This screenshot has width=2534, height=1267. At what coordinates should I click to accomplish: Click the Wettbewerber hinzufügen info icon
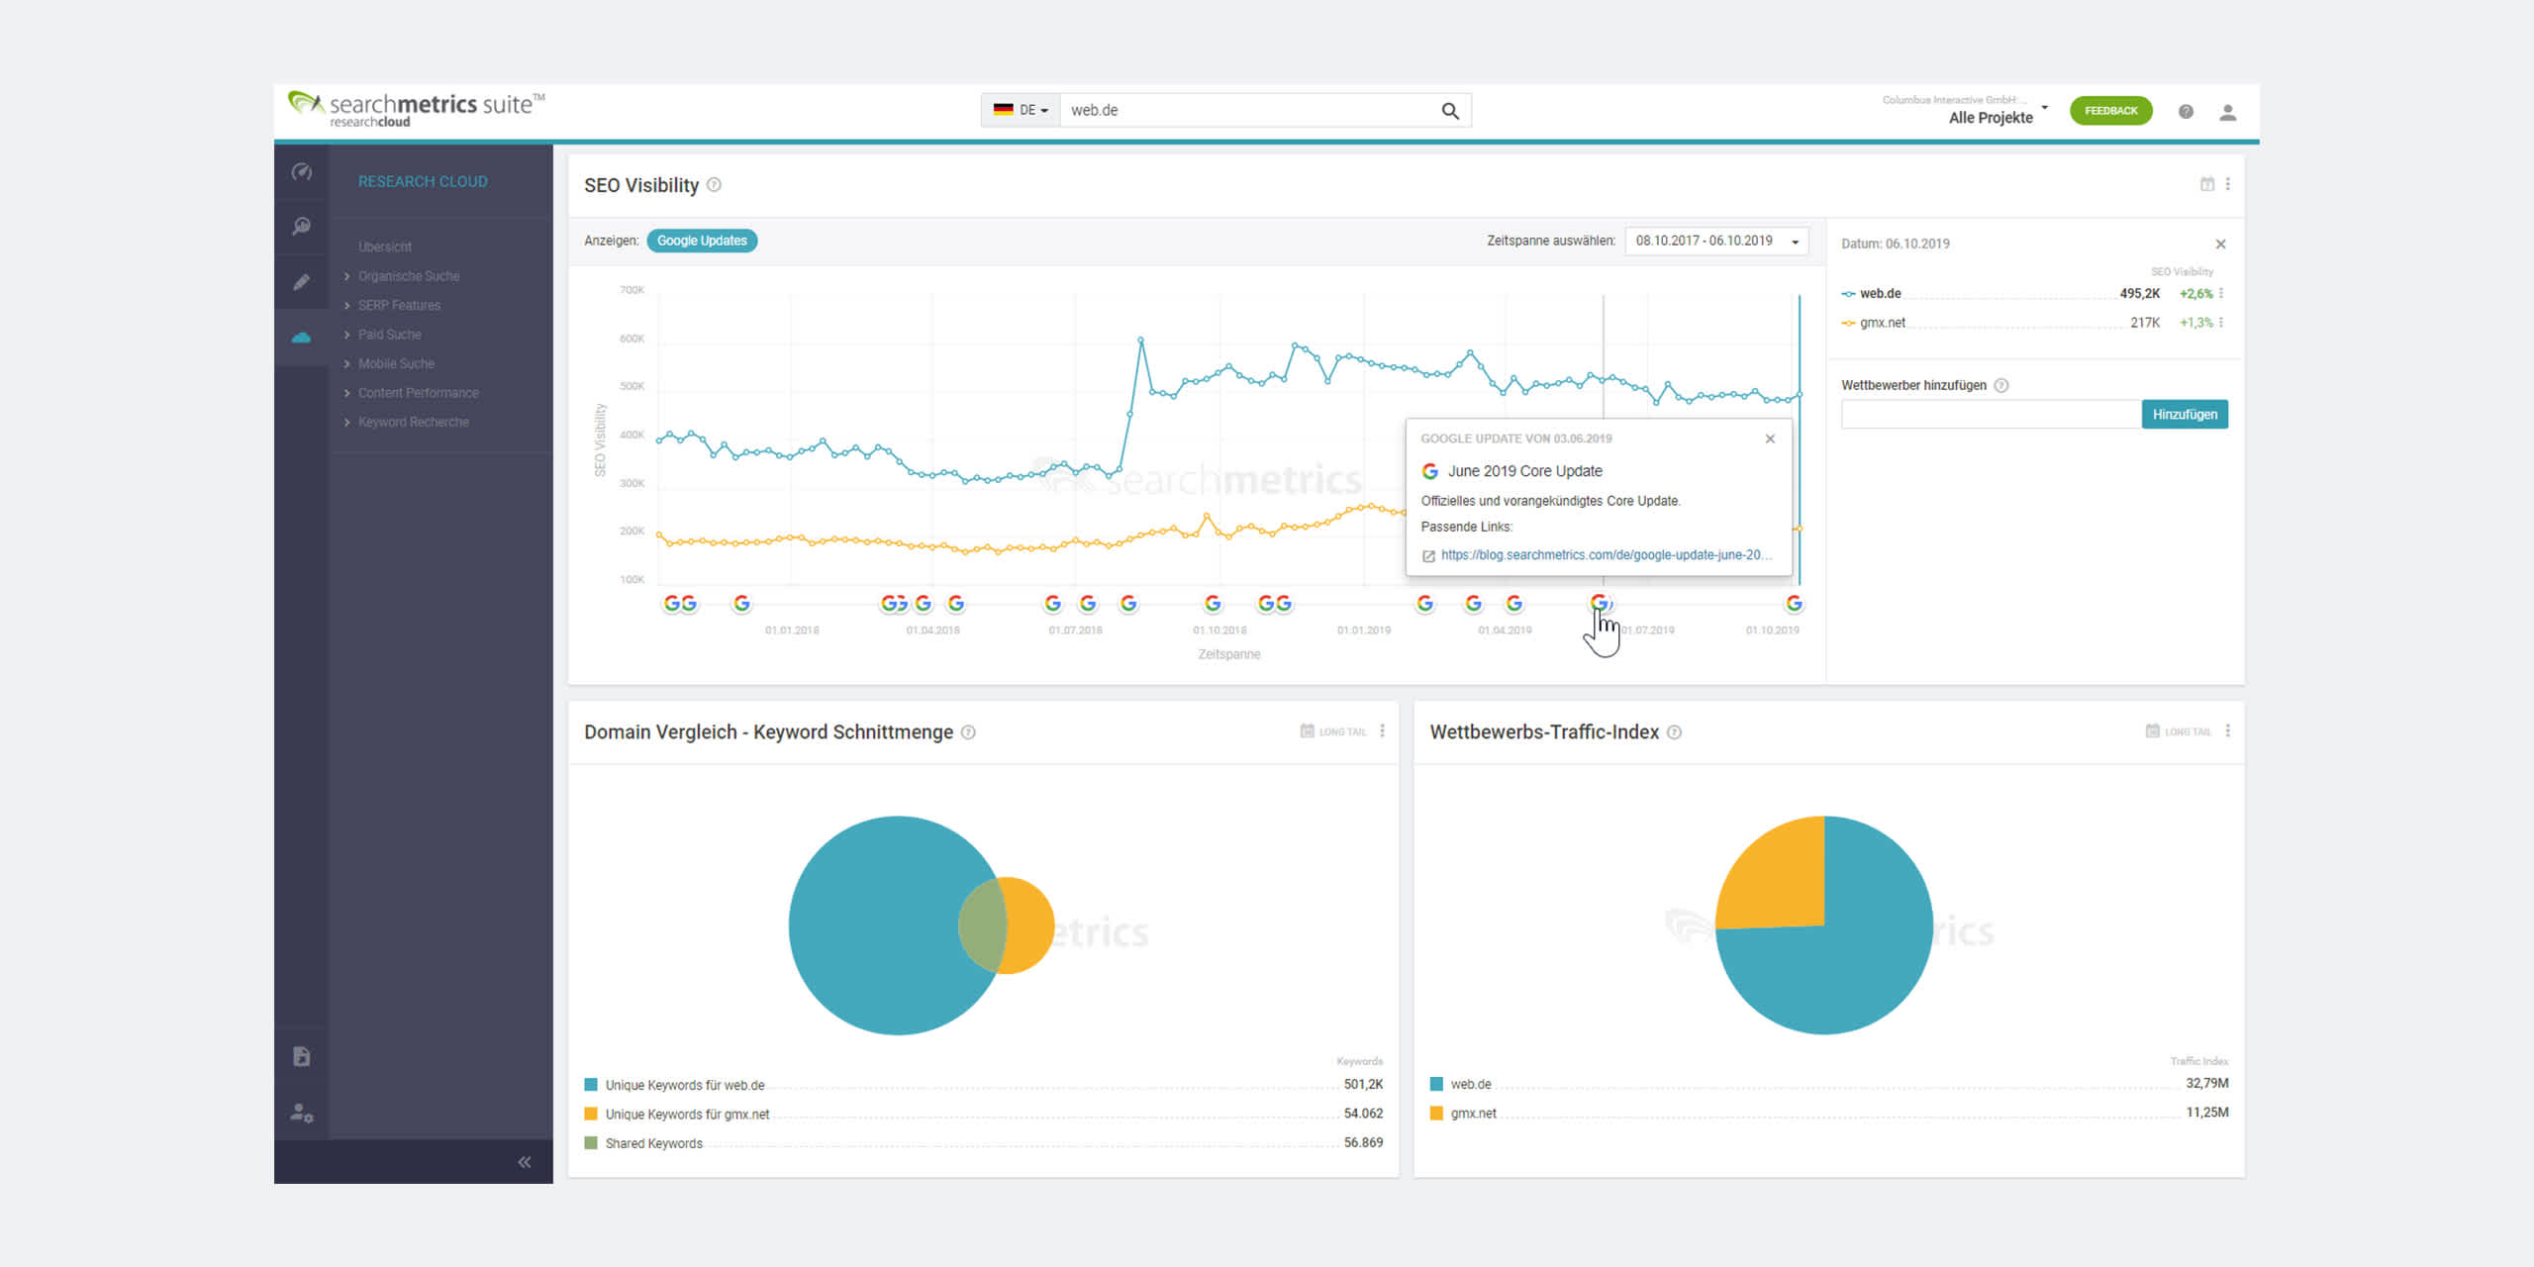2000,385
